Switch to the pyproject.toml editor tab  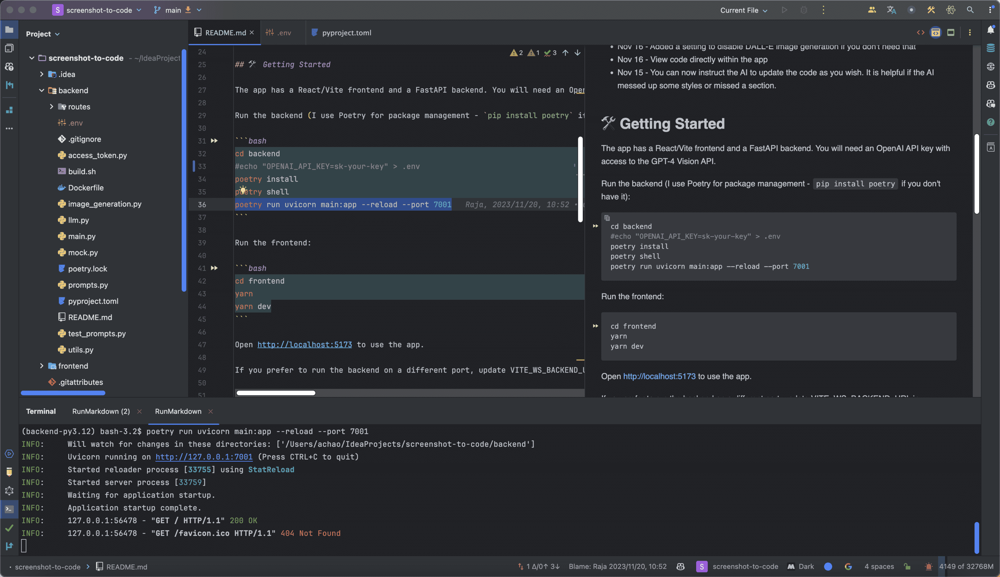[x=346, y=32]
